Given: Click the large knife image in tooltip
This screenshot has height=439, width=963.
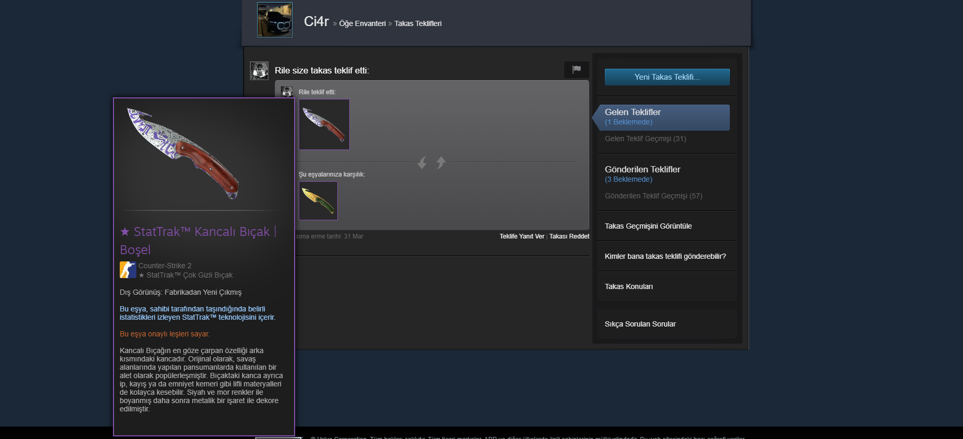Looking at the screenshot, I should pyautogui.click(x=184, y=154).
